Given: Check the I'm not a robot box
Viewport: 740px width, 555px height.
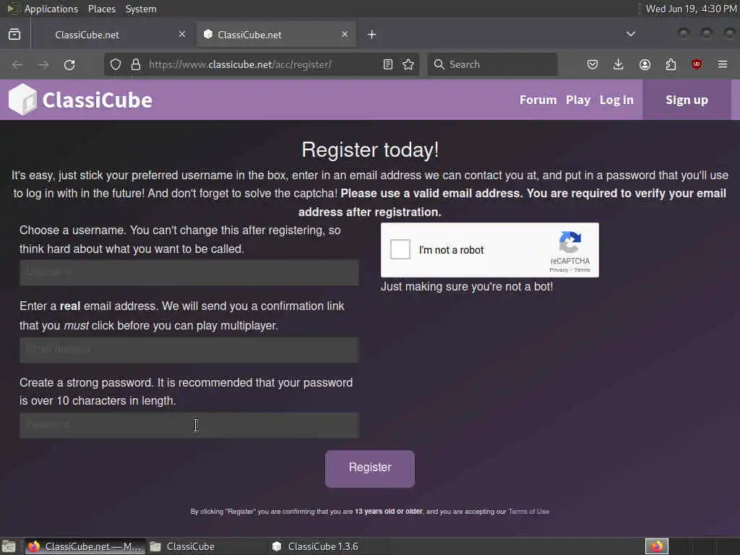Looking at the screenshot, I should (400, 249).
